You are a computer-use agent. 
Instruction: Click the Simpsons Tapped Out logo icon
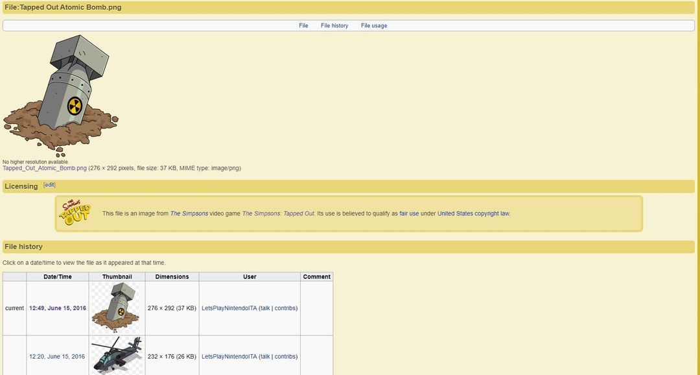point(76,213)
